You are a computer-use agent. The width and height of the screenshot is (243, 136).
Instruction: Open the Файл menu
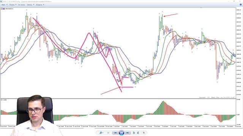[4, 5]
